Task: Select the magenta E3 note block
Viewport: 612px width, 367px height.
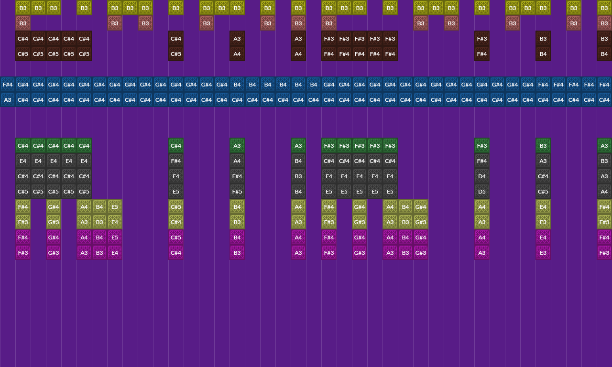Action: pyautogui.click(x=543, y=253)
